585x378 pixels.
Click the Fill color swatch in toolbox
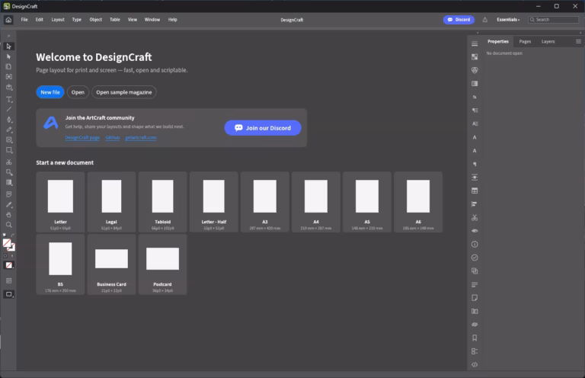pos(6,243)
